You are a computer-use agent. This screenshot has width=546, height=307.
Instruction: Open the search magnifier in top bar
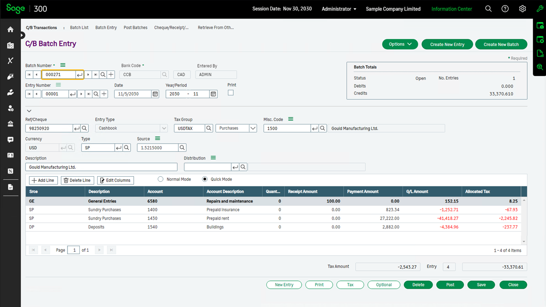(x=488, y=9)
